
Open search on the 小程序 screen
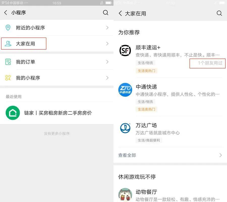105,13
